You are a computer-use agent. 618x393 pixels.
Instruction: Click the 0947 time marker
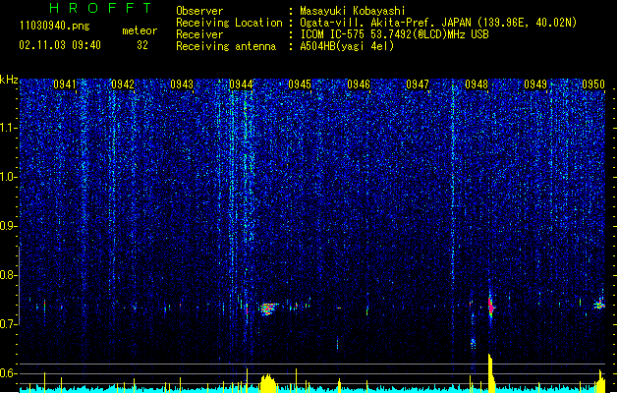click(418, 84)
